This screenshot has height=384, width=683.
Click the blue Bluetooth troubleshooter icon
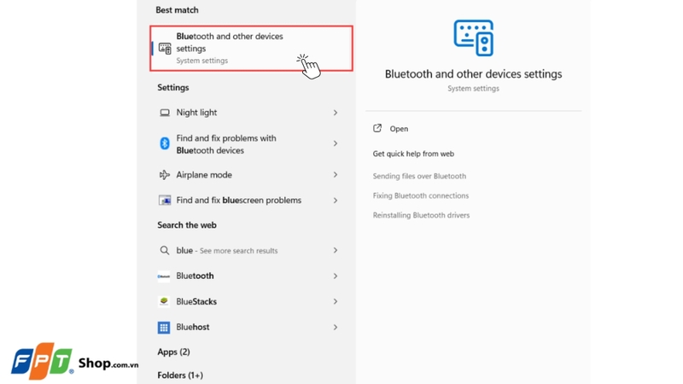164,143
